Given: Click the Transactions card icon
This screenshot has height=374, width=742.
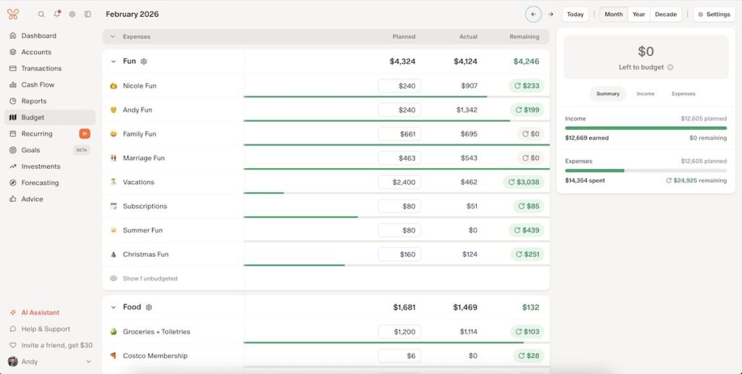Looking at the screenshot, I should click(x=13, y=68).
